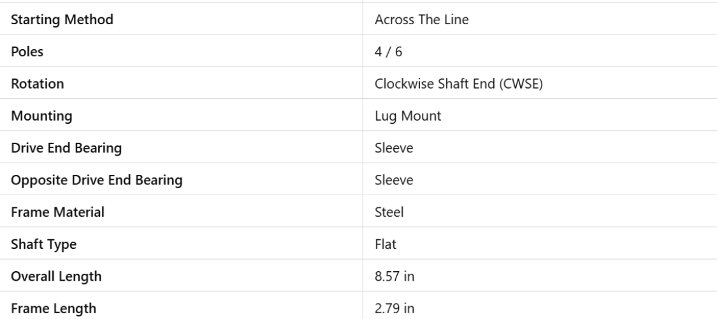Image resolution: width=717 pixels, height=319 pixels.
Task: Click the Frame Length row label
Action: (54, 309)
